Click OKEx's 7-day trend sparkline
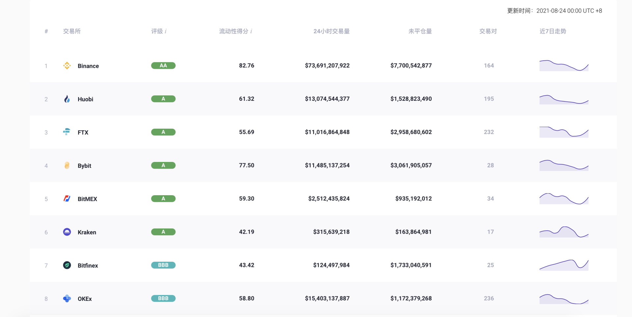The height and width of the screenshot is (317, 632). (564, 299)
